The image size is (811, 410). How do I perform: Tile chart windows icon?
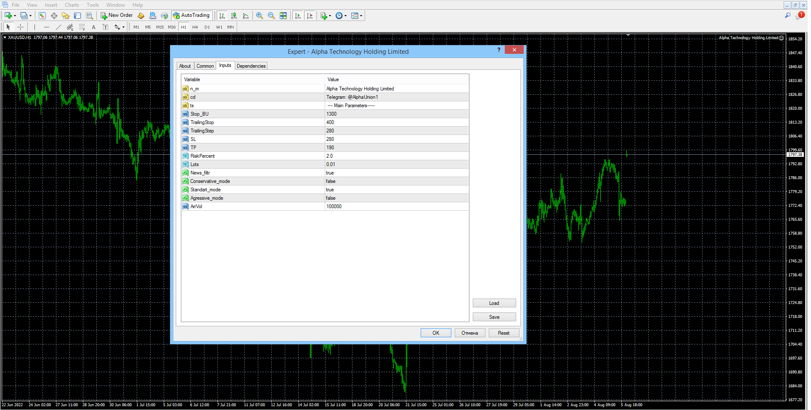point(283,16)
